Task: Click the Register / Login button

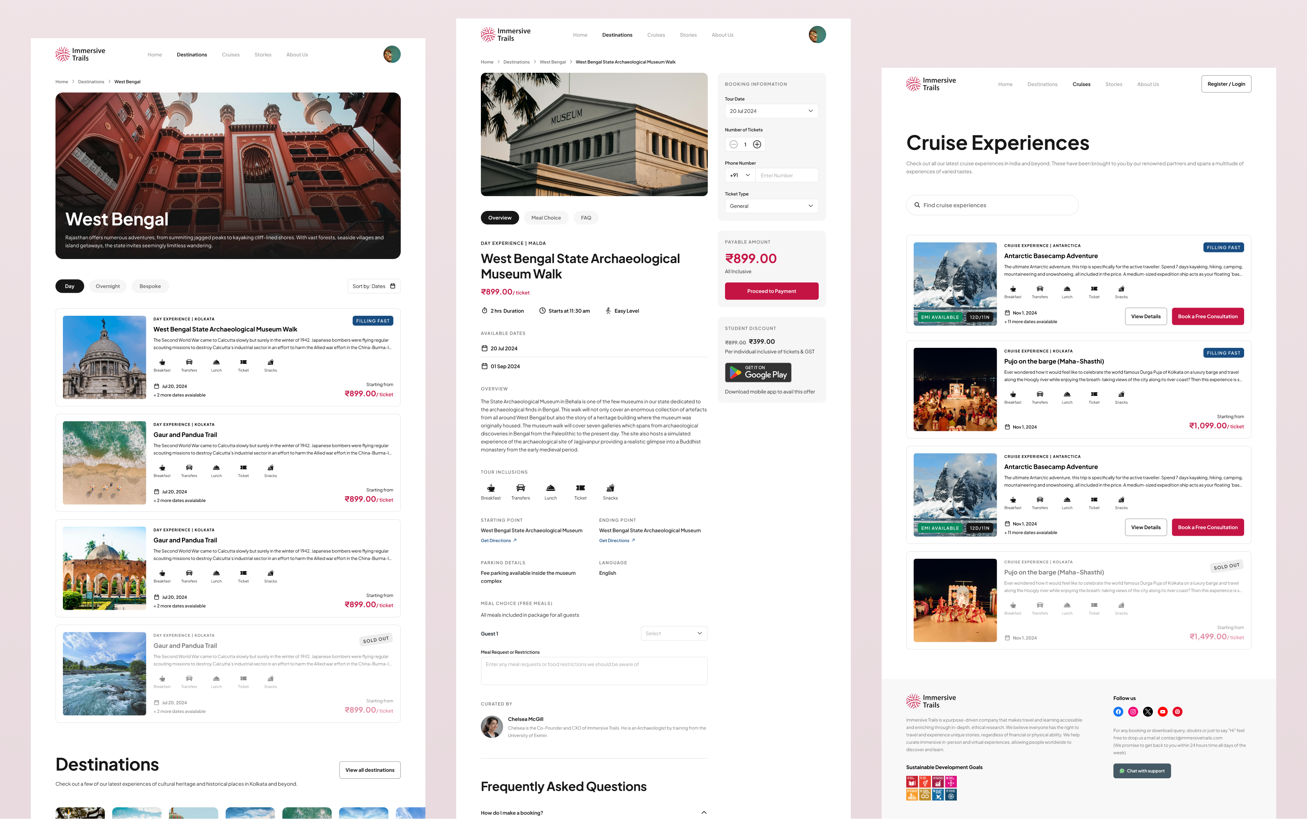Action: (1226, 84)
